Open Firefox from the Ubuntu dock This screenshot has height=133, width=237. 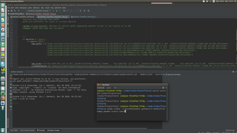(x=3, y=98)
